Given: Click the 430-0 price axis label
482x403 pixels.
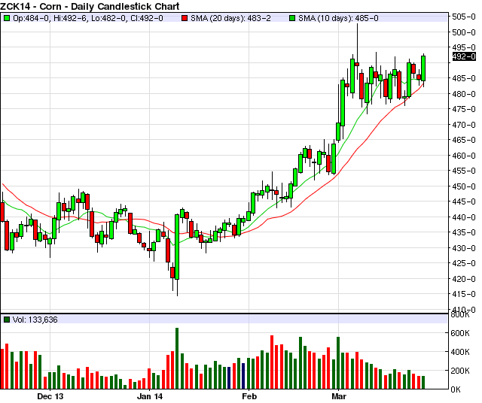Looking at the screenshot, I should pos(464,248).
